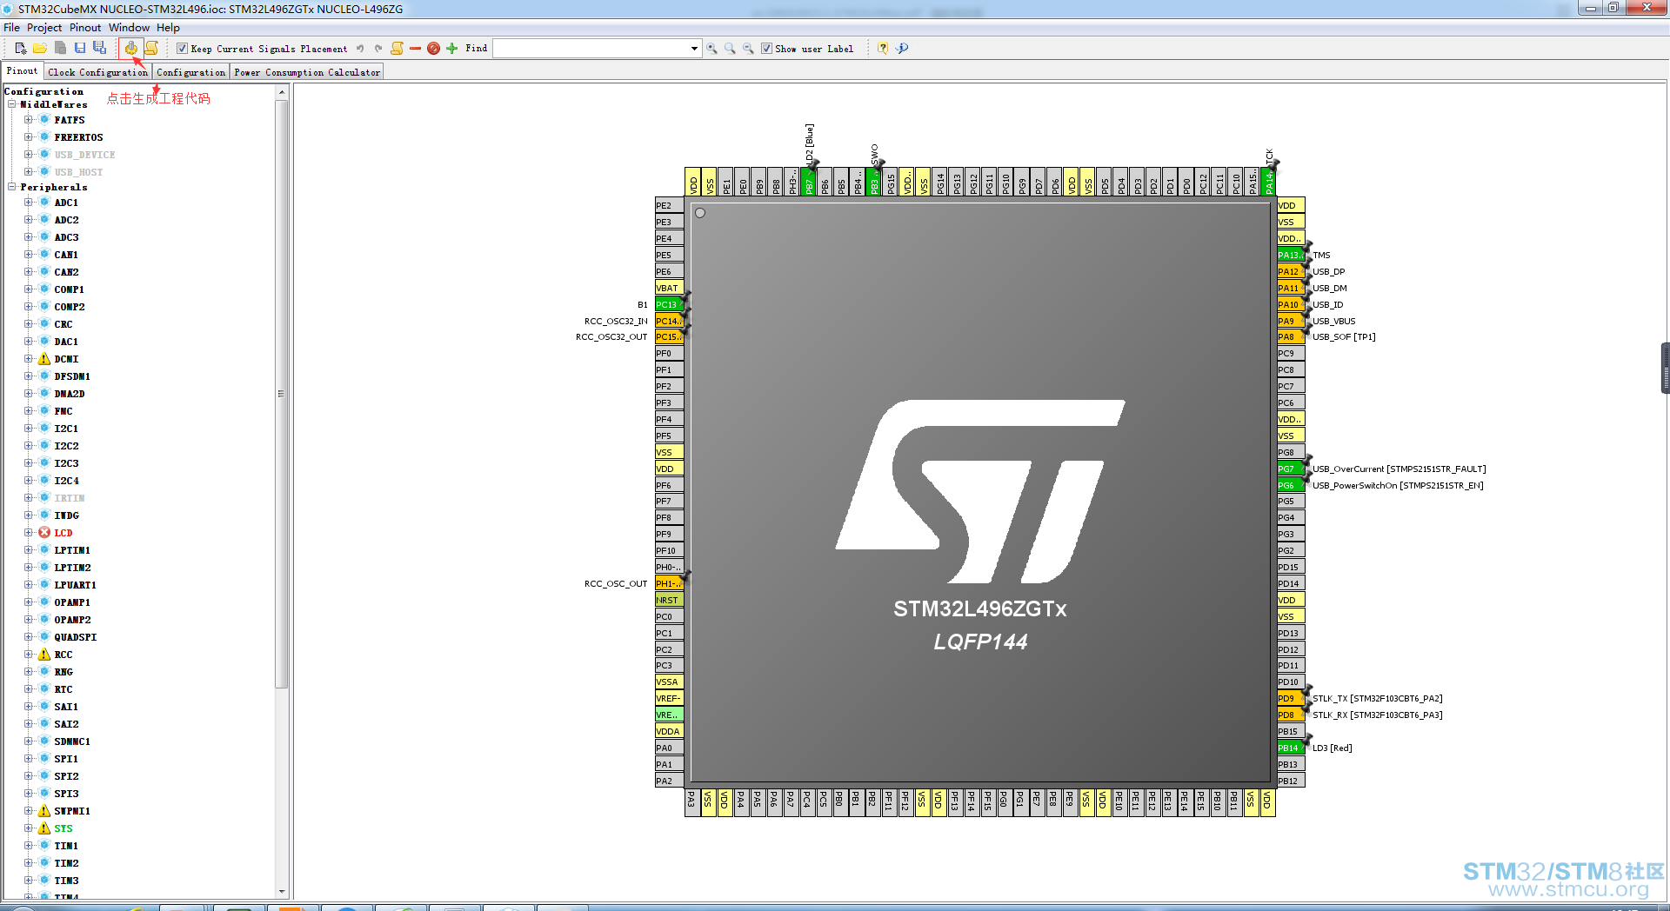Open the Configuration tab
Screen dimensions: 1670x911
[x=190, y=72]
